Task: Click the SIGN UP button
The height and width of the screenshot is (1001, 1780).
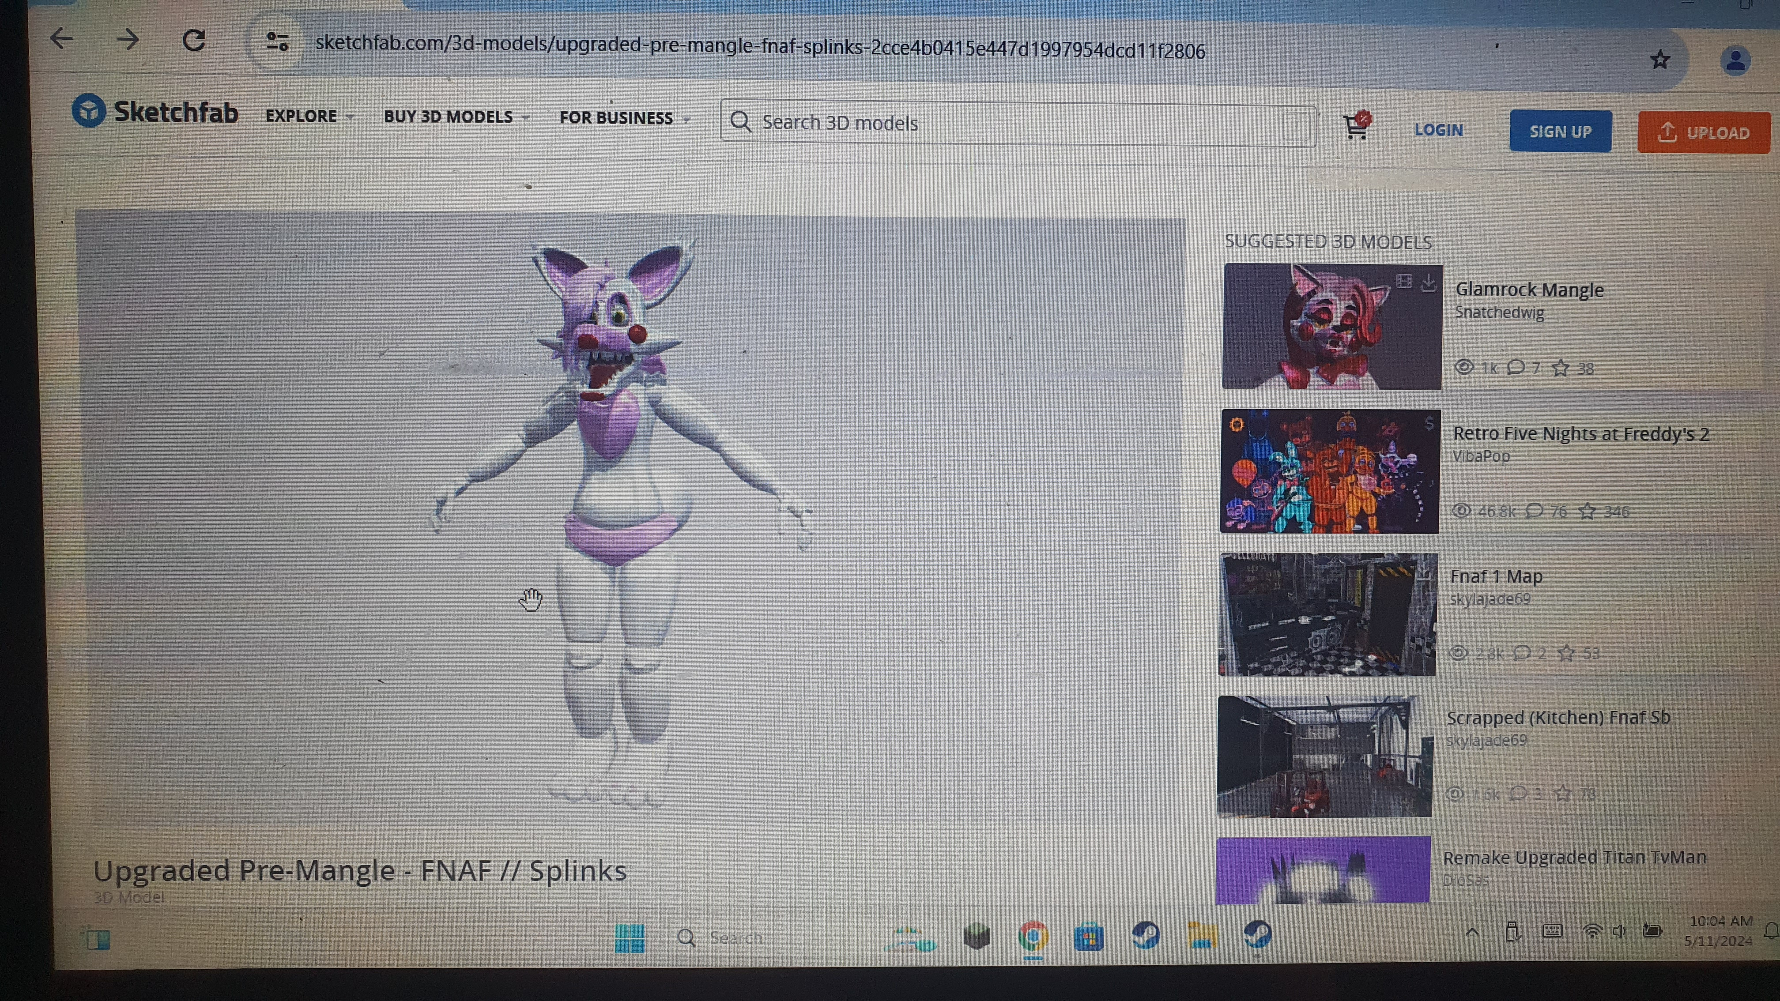Action: pyautogui.click(x=1560, y=131)
